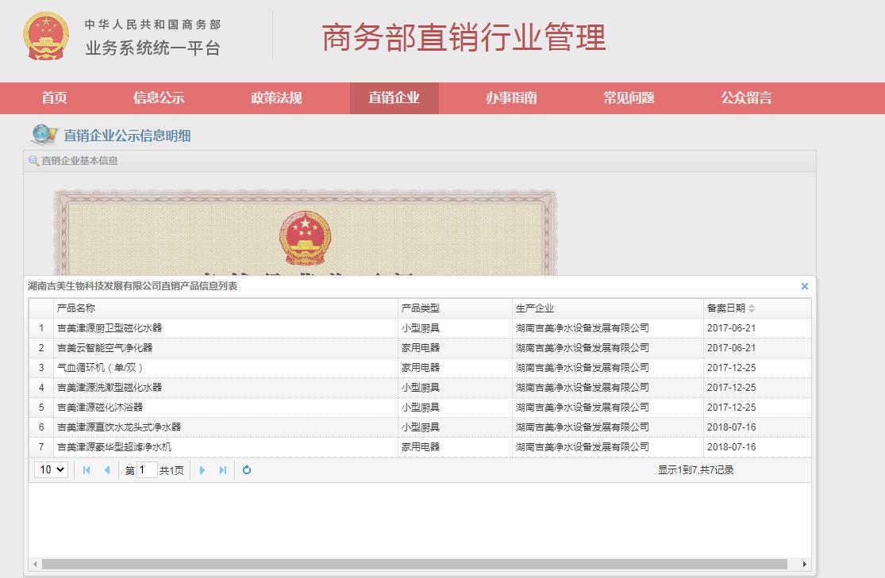The height and width of the screenshot is (578, 885).
Task: Switch to the 首页 tab
Action: (x=52, y=98)
